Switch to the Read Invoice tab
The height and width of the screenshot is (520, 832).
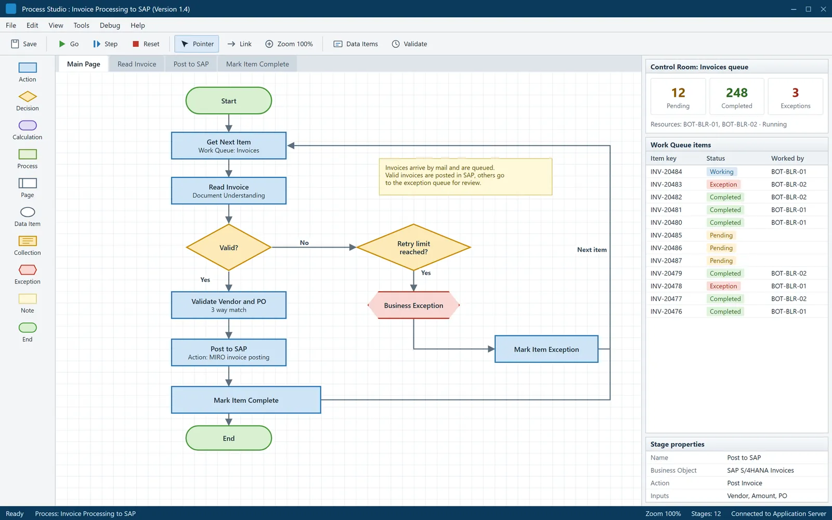pos(137,64)
